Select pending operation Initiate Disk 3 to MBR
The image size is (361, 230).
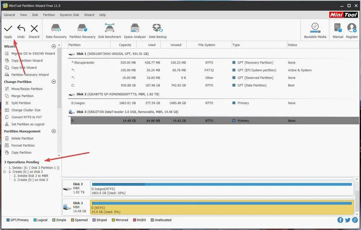click(31, 176)
